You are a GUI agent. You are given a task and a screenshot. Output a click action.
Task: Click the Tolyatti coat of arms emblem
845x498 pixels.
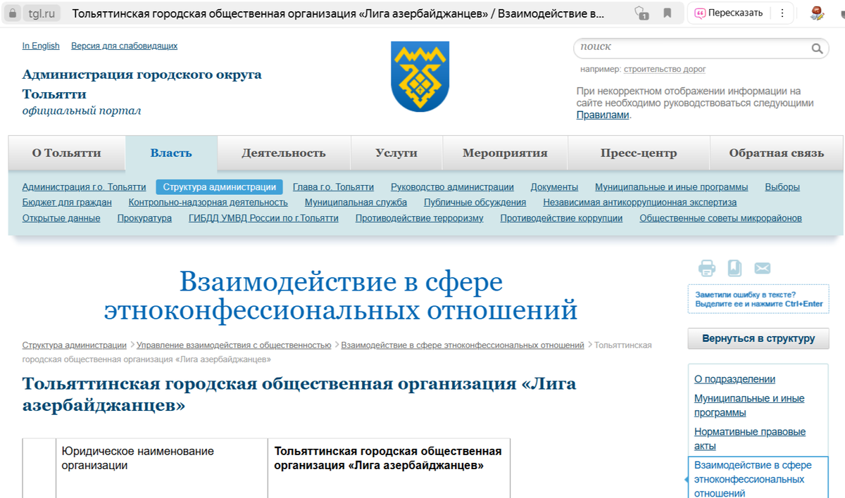(x=419, y=77)
